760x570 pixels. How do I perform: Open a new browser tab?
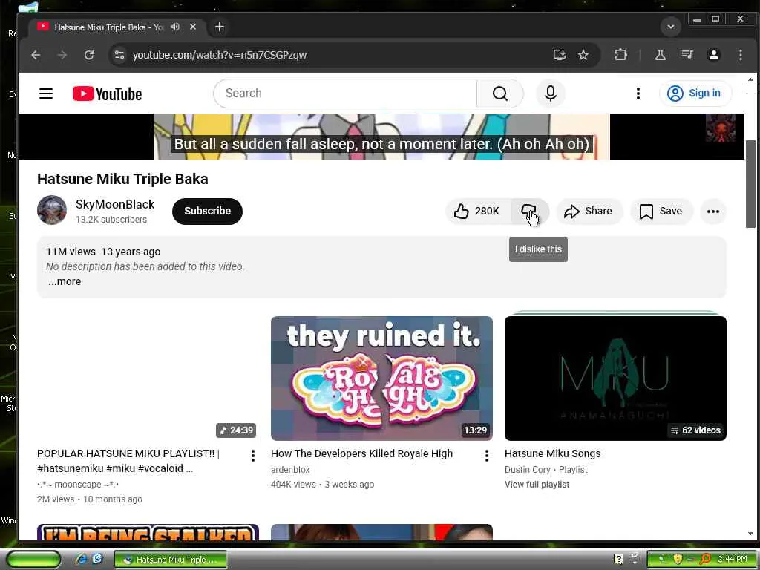(220, 27)
